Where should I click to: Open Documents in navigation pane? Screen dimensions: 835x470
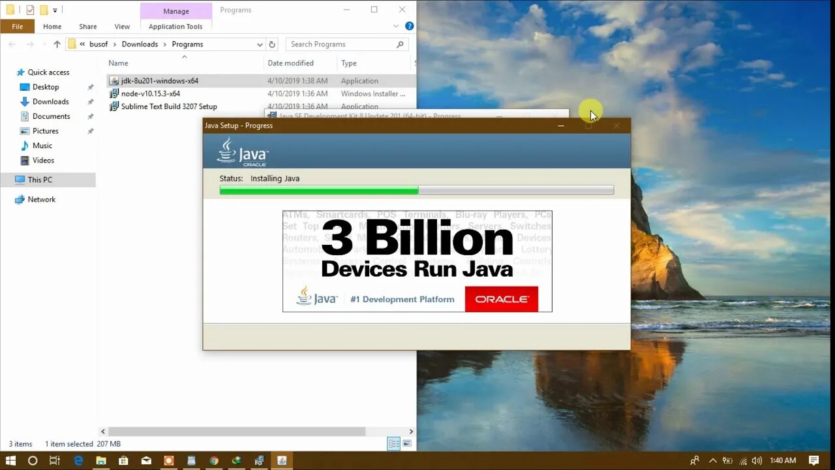(x=51, y=116)
